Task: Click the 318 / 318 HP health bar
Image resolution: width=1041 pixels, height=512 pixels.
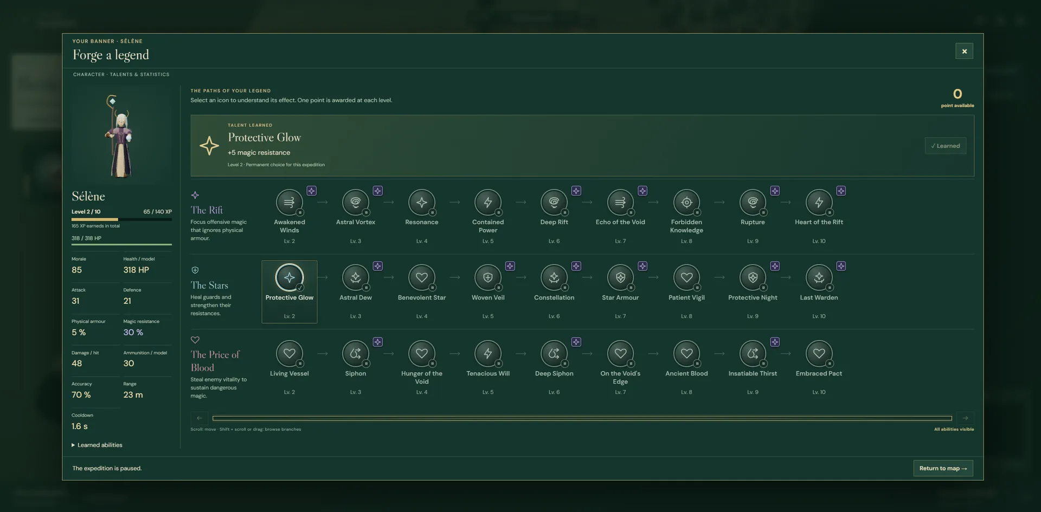Action: pyautogui.click(x=121, y=245)
